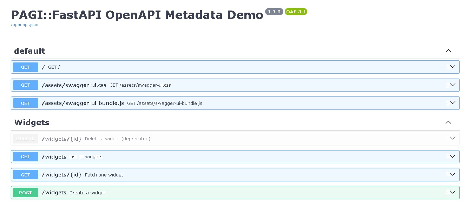
Task: Click the /assets/swagger-ui-bundle.js path text
Action: (83, 103)
